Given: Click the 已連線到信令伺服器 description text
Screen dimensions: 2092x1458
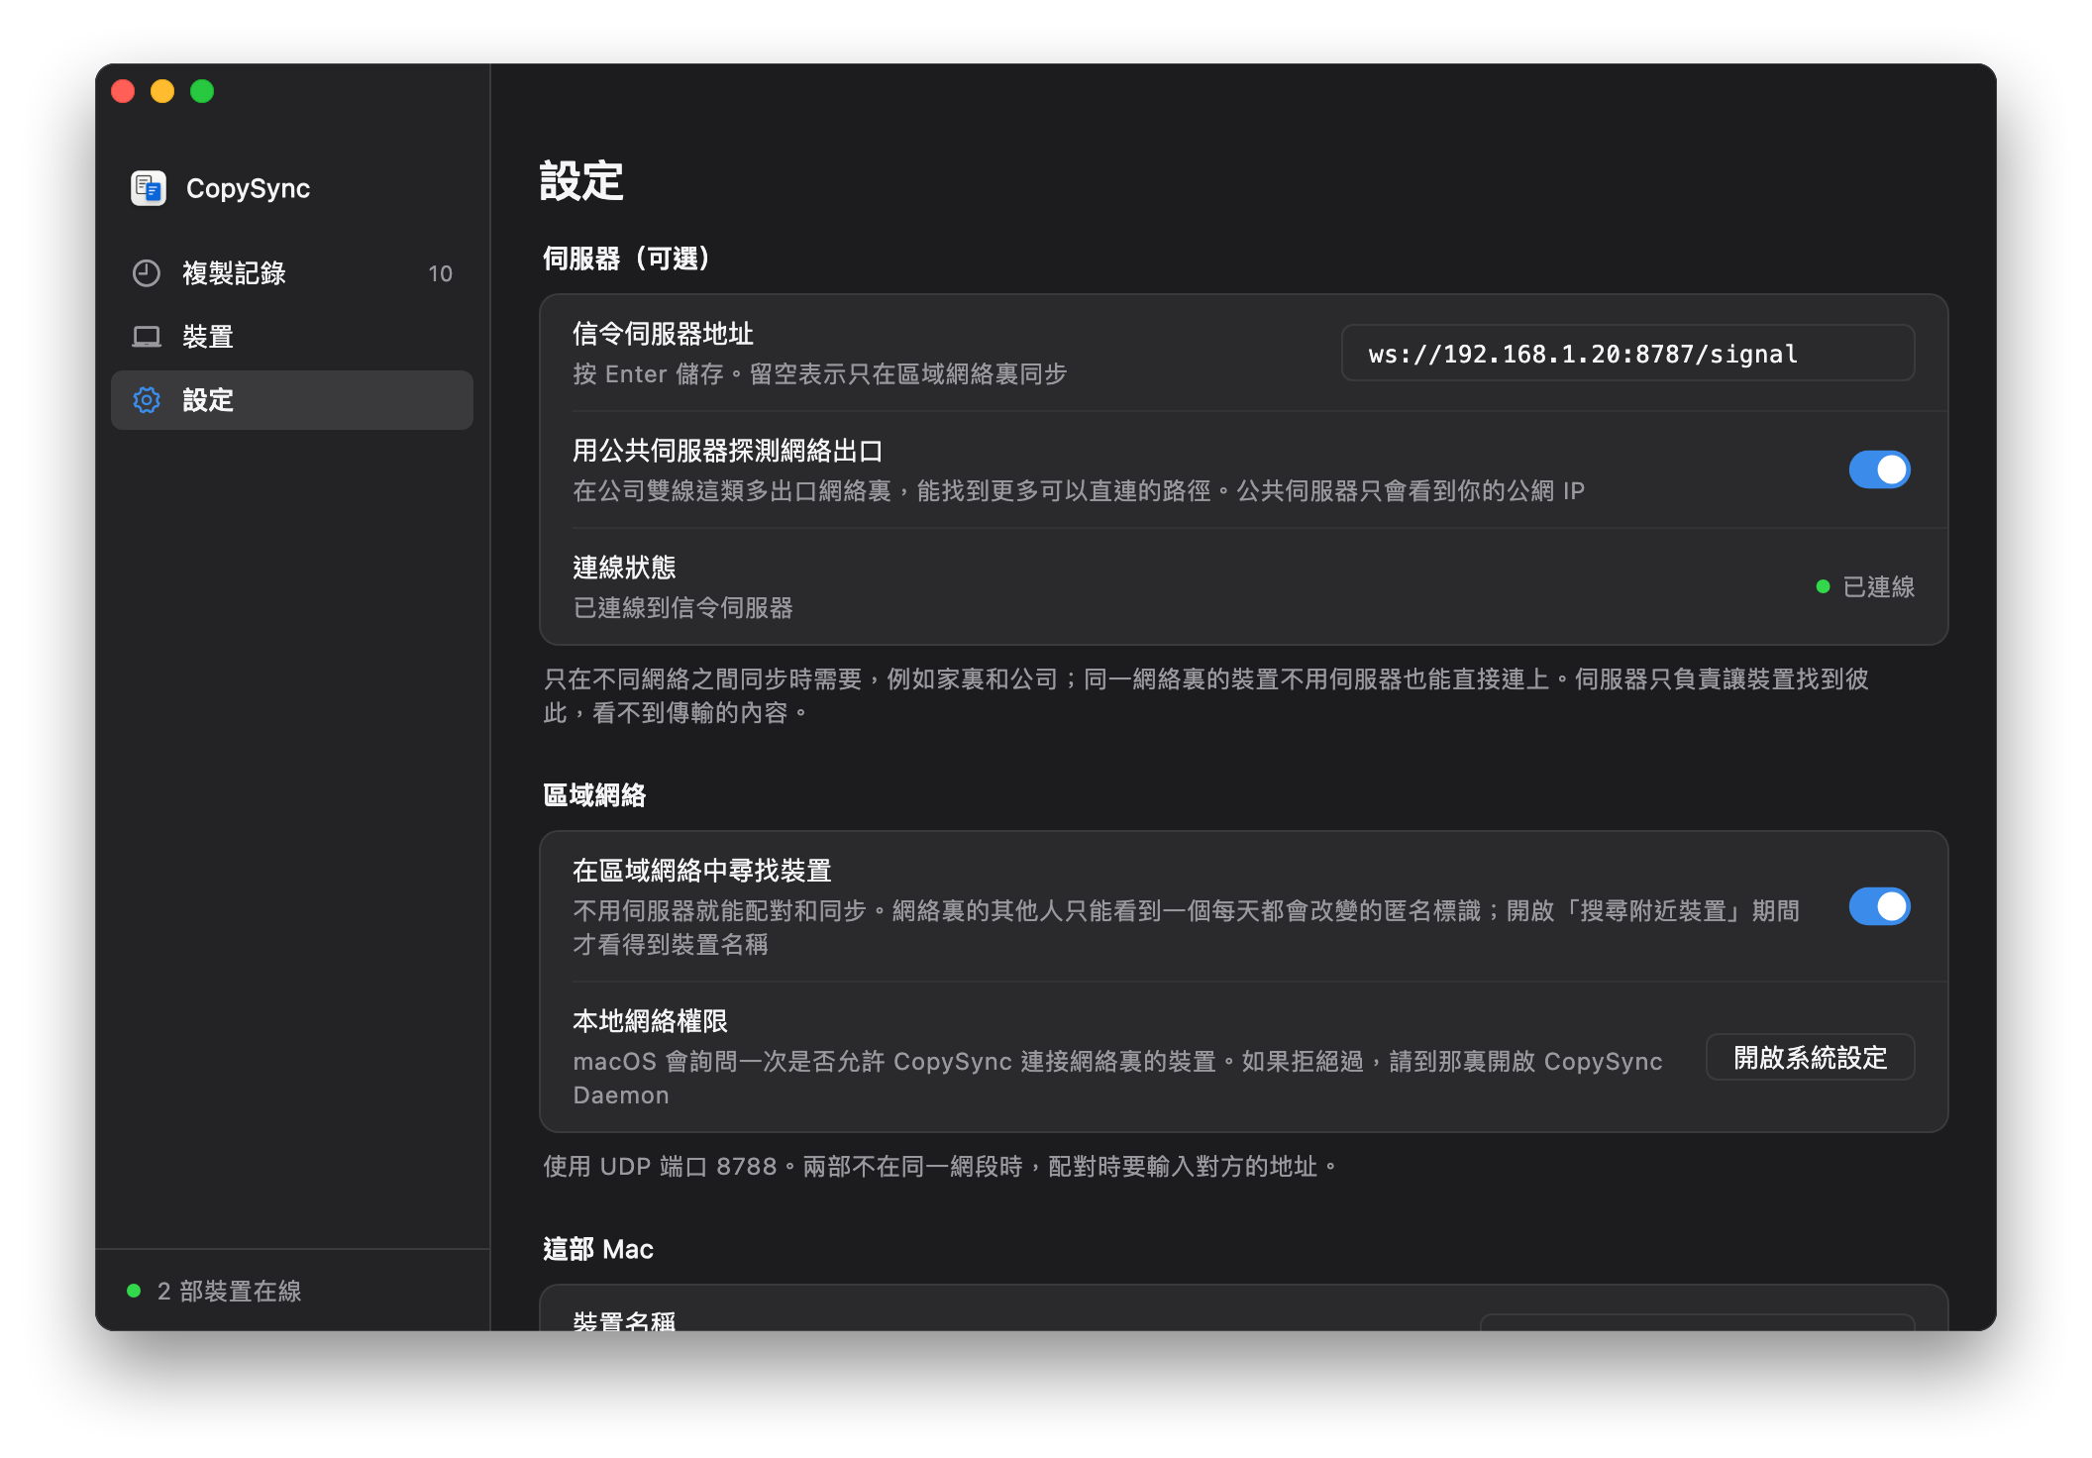Looking at the screenshot, I should point(682,607).
